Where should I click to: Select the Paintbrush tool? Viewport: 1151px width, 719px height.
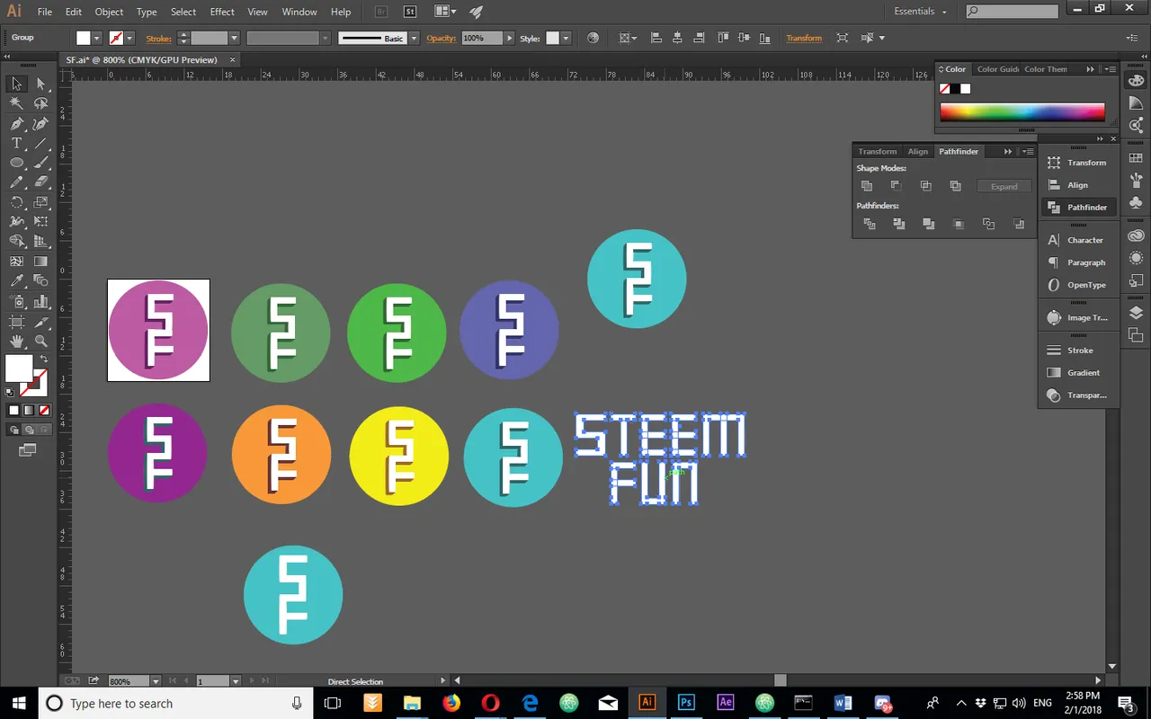(40, 163)
